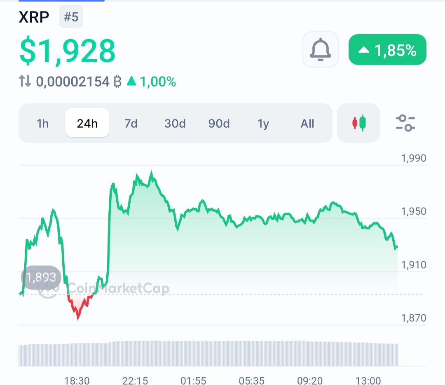Select the All time range
445x385 pixels.
[x=307, y=124]
